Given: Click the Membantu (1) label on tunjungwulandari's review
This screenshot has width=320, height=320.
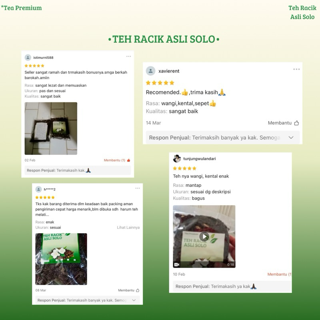Looking at the screenshot, I should (279, 274).
